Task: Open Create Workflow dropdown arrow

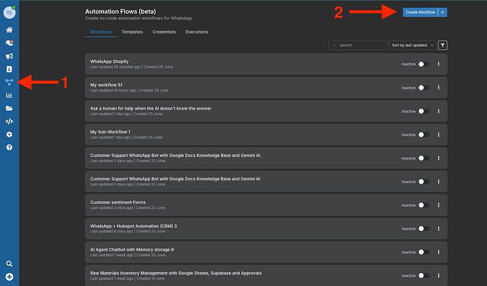Action: 443,12
